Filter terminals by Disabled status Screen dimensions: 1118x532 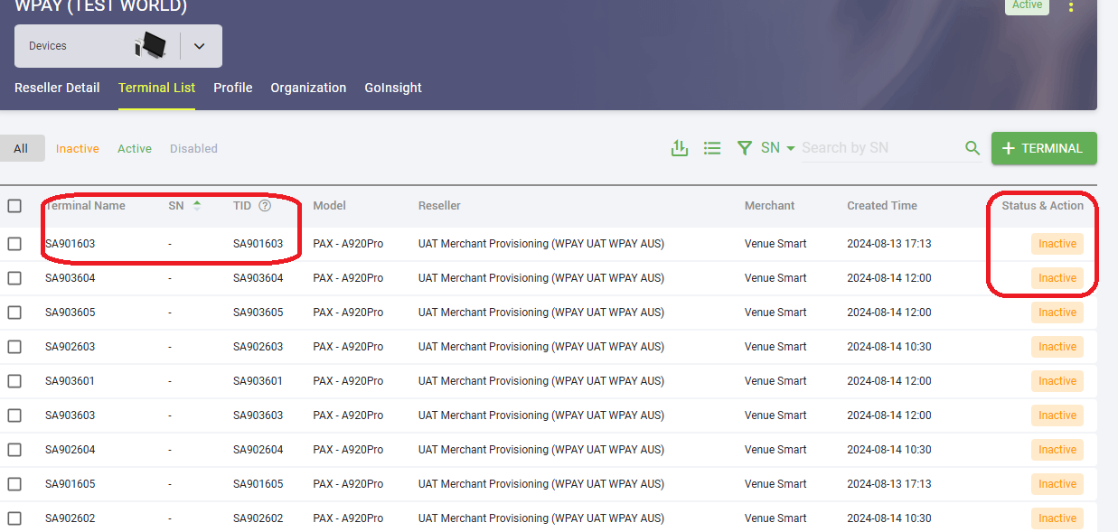[x=193, y=148]
